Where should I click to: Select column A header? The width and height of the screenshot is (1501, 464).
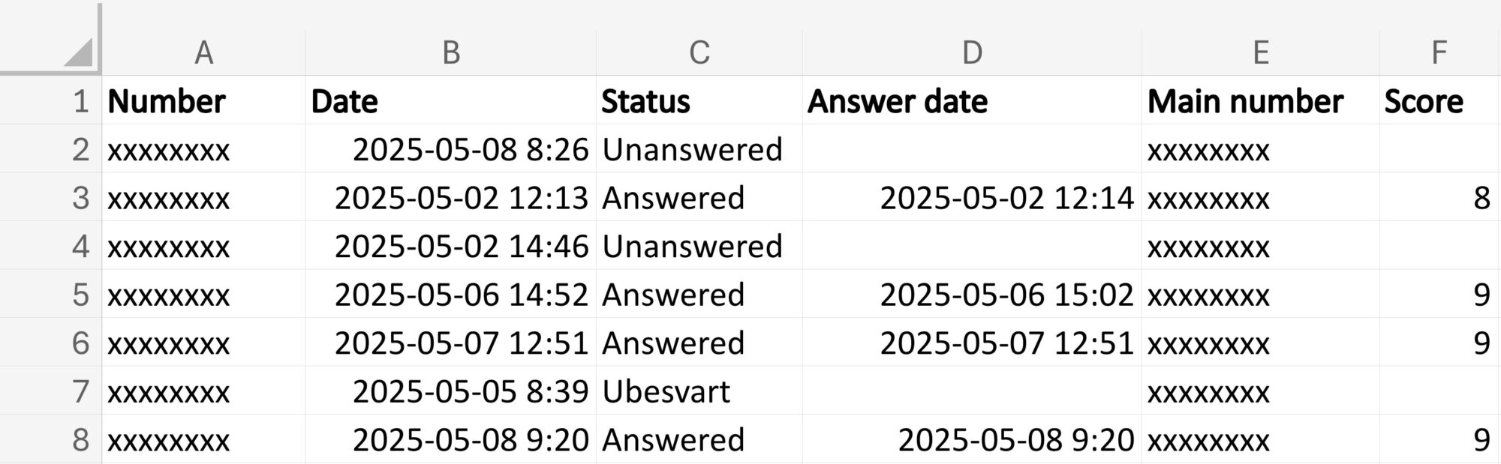click(x=203, y=52)
